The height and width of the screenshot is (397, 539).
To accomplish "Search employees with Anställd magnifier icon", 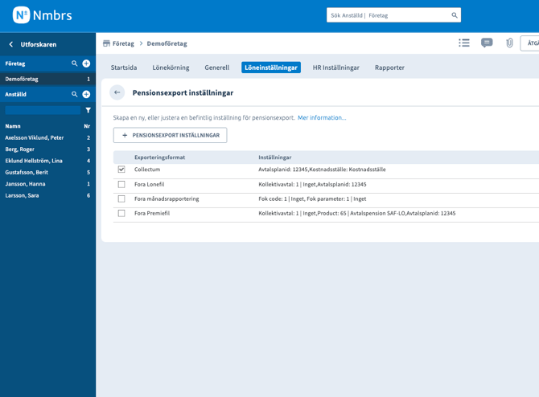I will pos(75,94).
